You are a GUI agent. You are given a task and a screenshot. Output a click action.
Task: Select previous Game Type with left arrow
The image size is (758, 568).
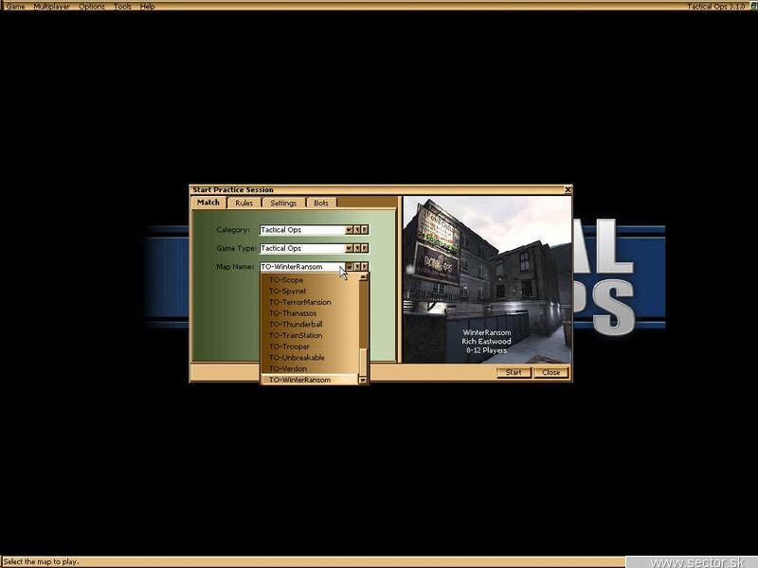[x=357, y=248]
